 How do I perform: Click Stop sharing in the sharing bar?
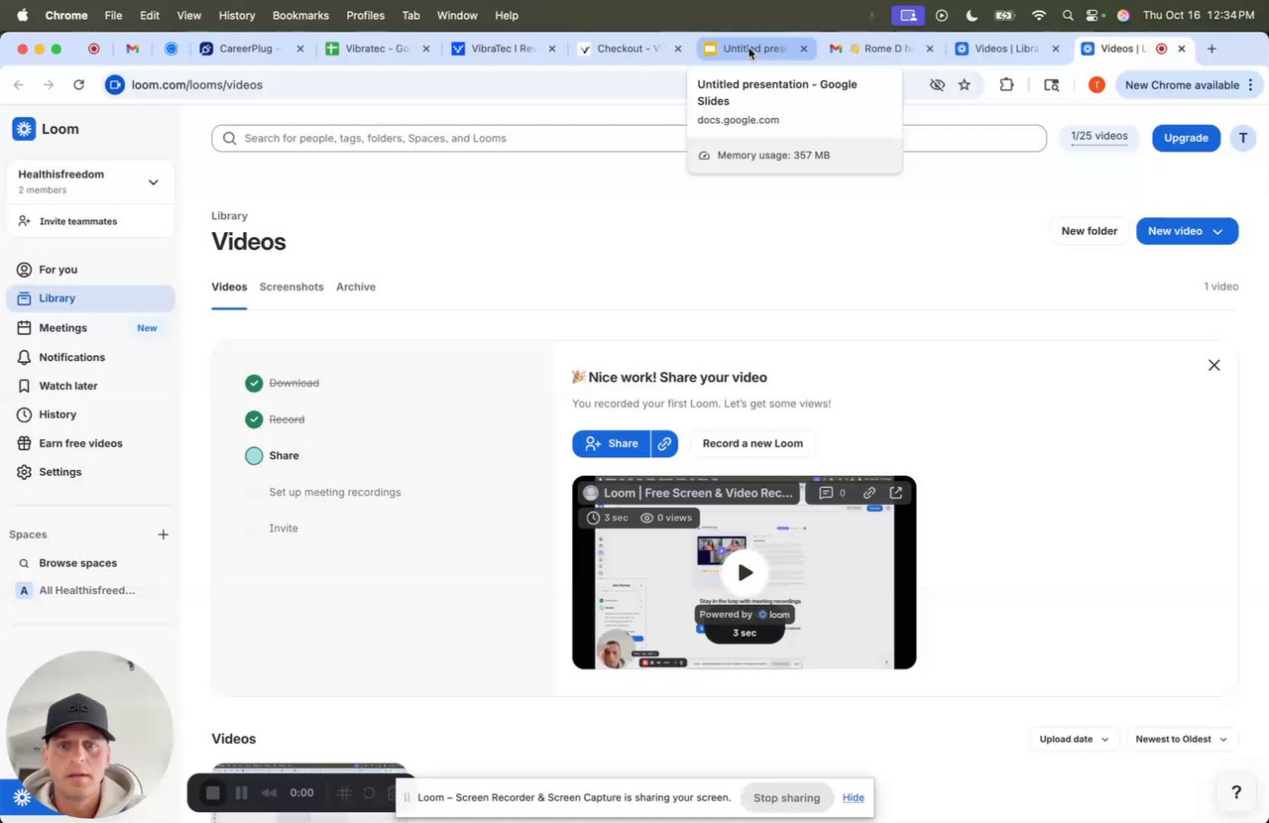[786, 798]
